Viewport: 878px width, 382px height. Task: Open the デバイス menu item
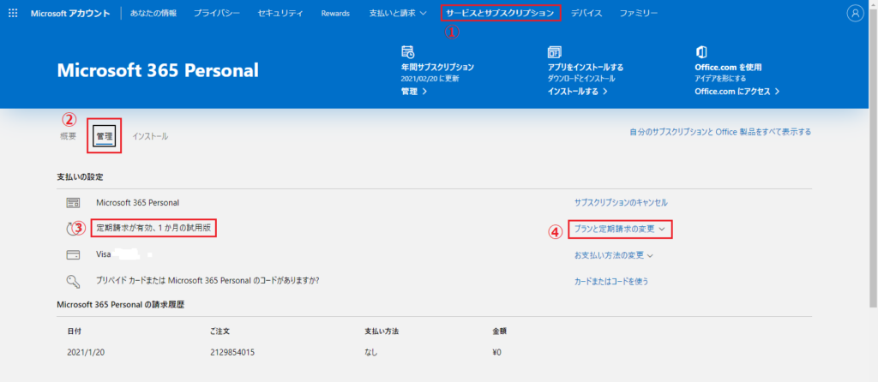point(586,14)
